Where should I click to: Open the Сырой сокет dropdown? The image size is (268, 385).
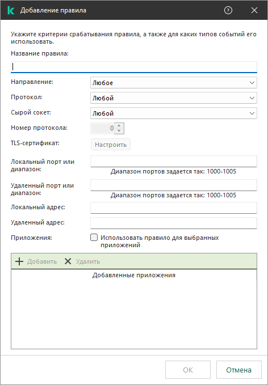coord(174,113)
